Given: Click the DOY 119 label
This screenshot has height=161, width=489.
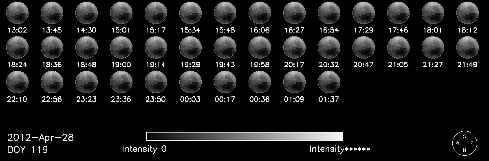Looking at the screenshot, I should tap(28, 150).
